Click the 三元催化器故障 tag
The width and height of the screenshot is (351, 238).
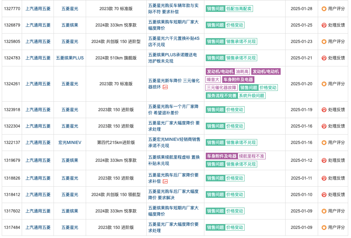(222, 88)
